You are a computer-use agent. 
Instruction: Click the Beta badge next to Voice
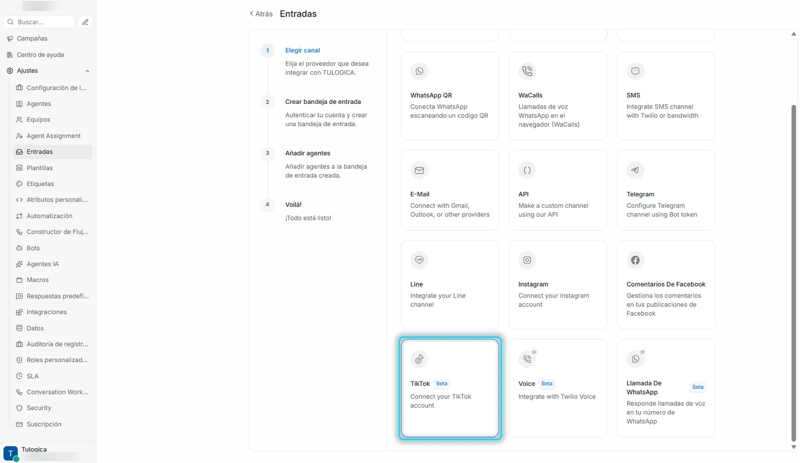[547, 384]
